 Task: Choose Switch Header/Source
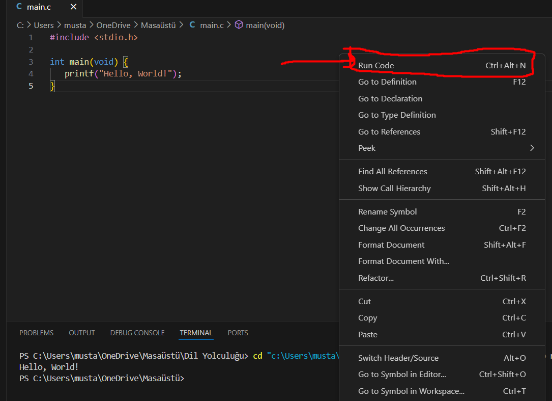(x=442, y=358)
